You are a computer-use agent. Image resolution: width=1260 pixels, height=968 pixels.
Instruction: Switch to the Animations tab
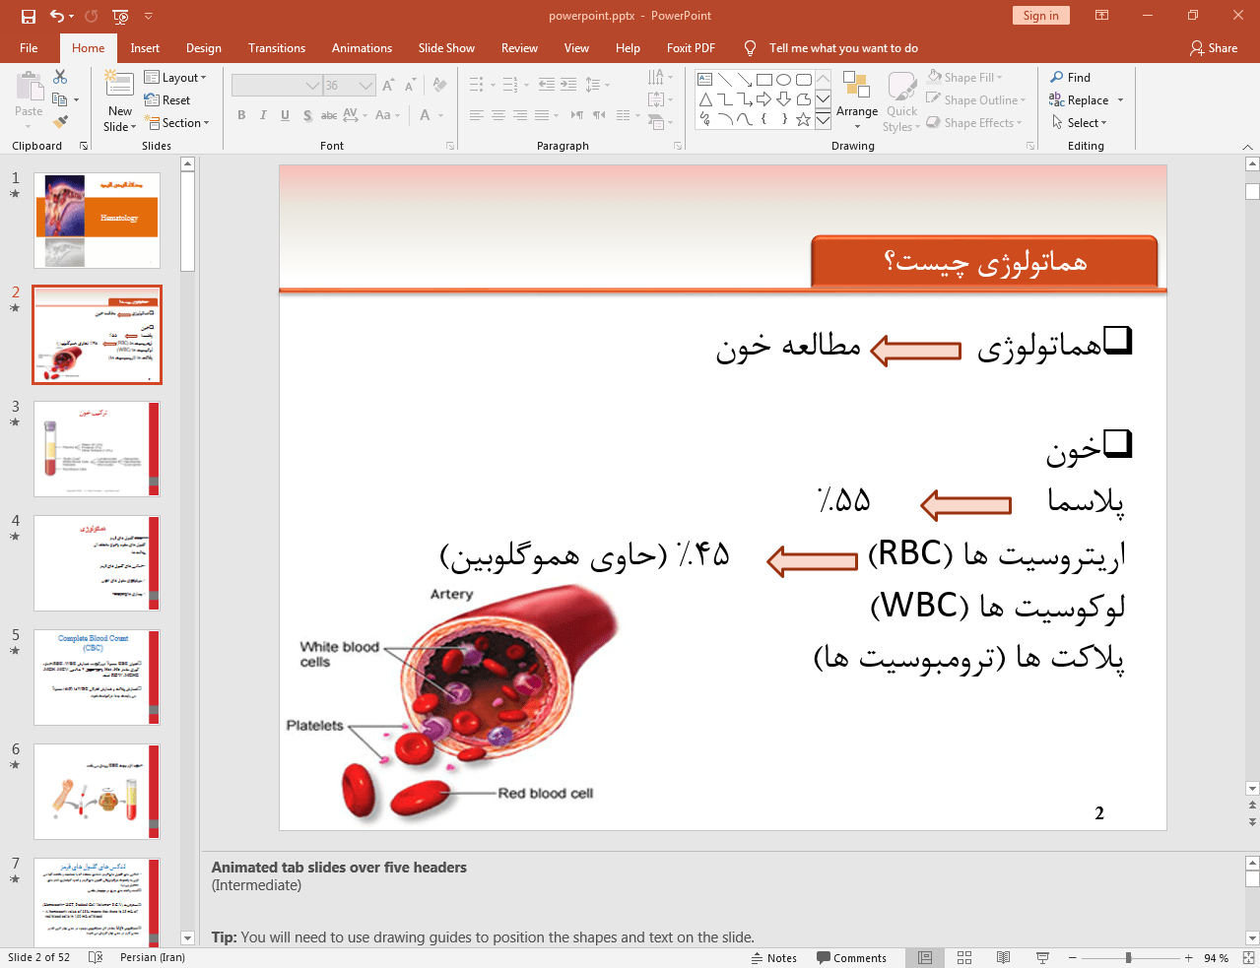[362, 48]
